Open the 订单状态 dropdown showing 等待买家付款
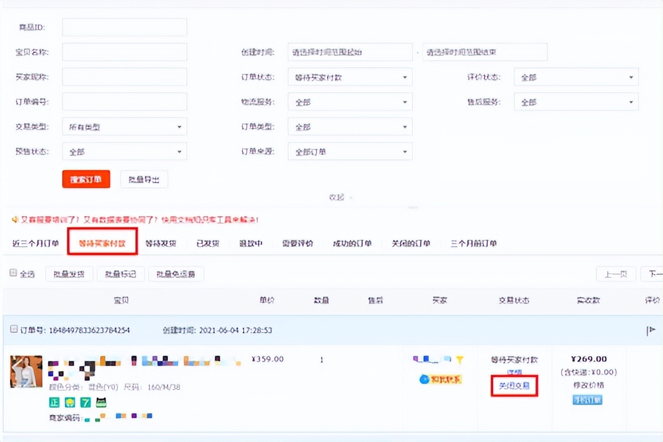The image size is (663, 442). (x=349, y=77)
